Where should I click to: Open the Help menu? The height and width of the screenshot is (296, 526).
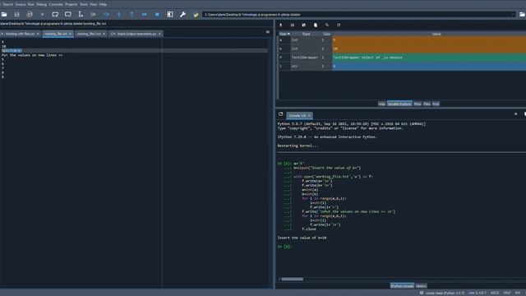(103, 4)
